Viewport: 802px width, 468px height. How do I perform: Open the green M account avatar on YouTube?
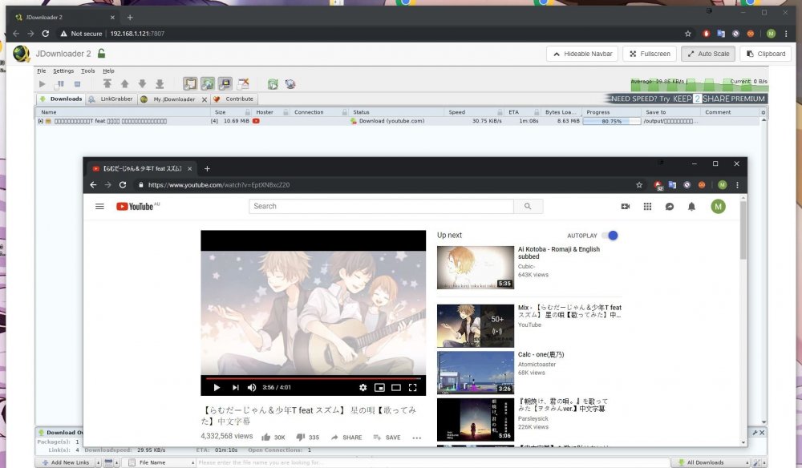718,207
